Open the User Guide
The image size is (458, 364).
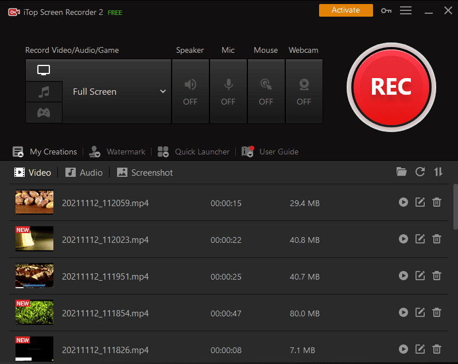click(270, 152)
